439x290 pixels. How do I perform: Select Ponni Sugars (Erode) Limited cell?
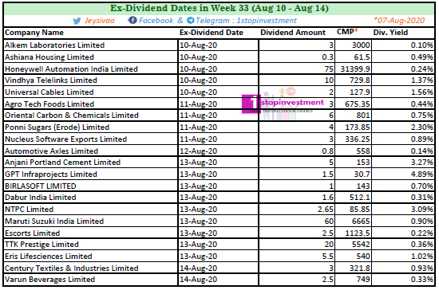tap(91, 127)
